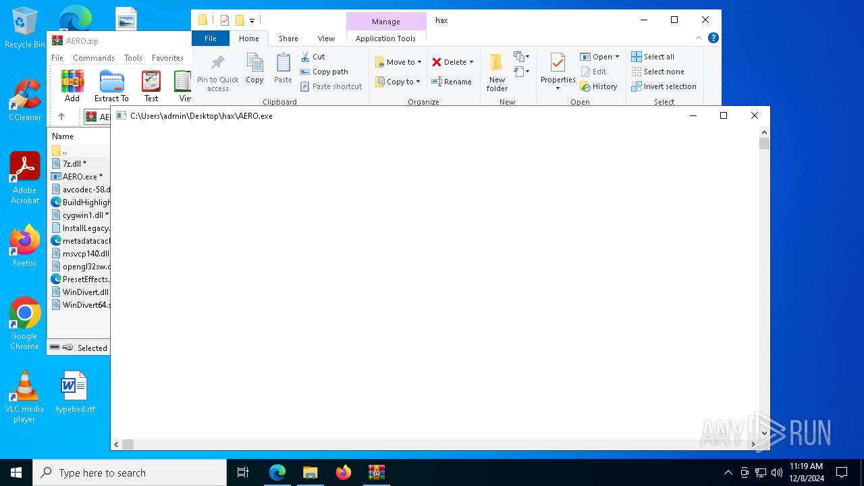Screen dimensions: 864x486
Task: Select Adobe Acrobat desktop shortcut
Action: (25, 178)
